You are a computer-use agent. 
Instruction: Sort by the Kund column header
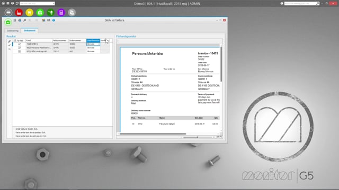(39, 40)
